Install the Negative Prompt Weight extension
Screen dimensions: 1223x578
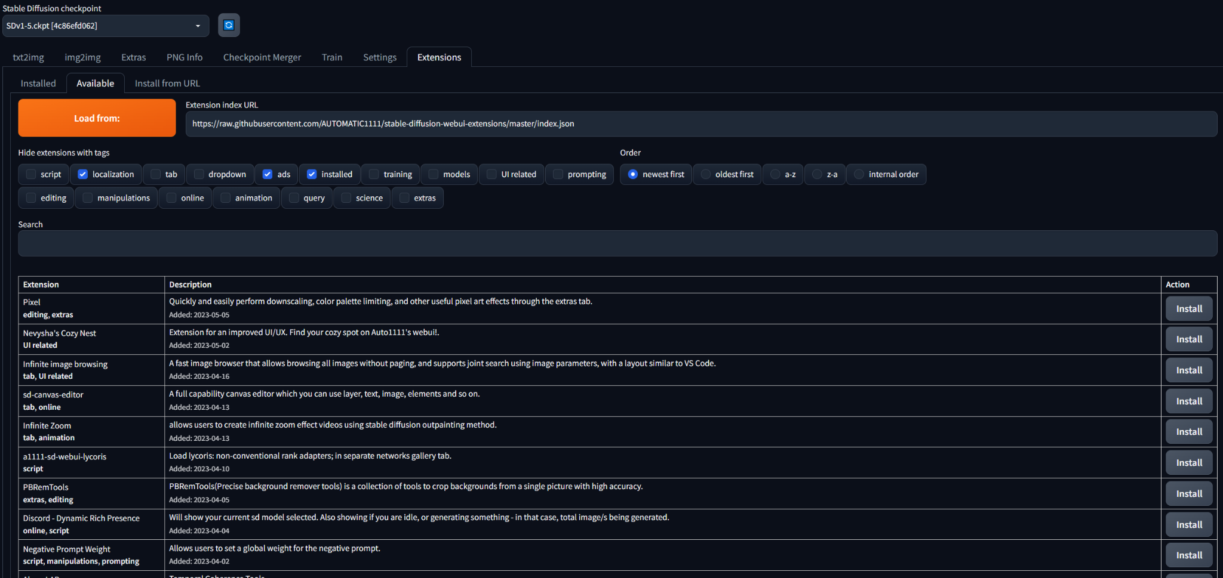tap(1188, 555)
